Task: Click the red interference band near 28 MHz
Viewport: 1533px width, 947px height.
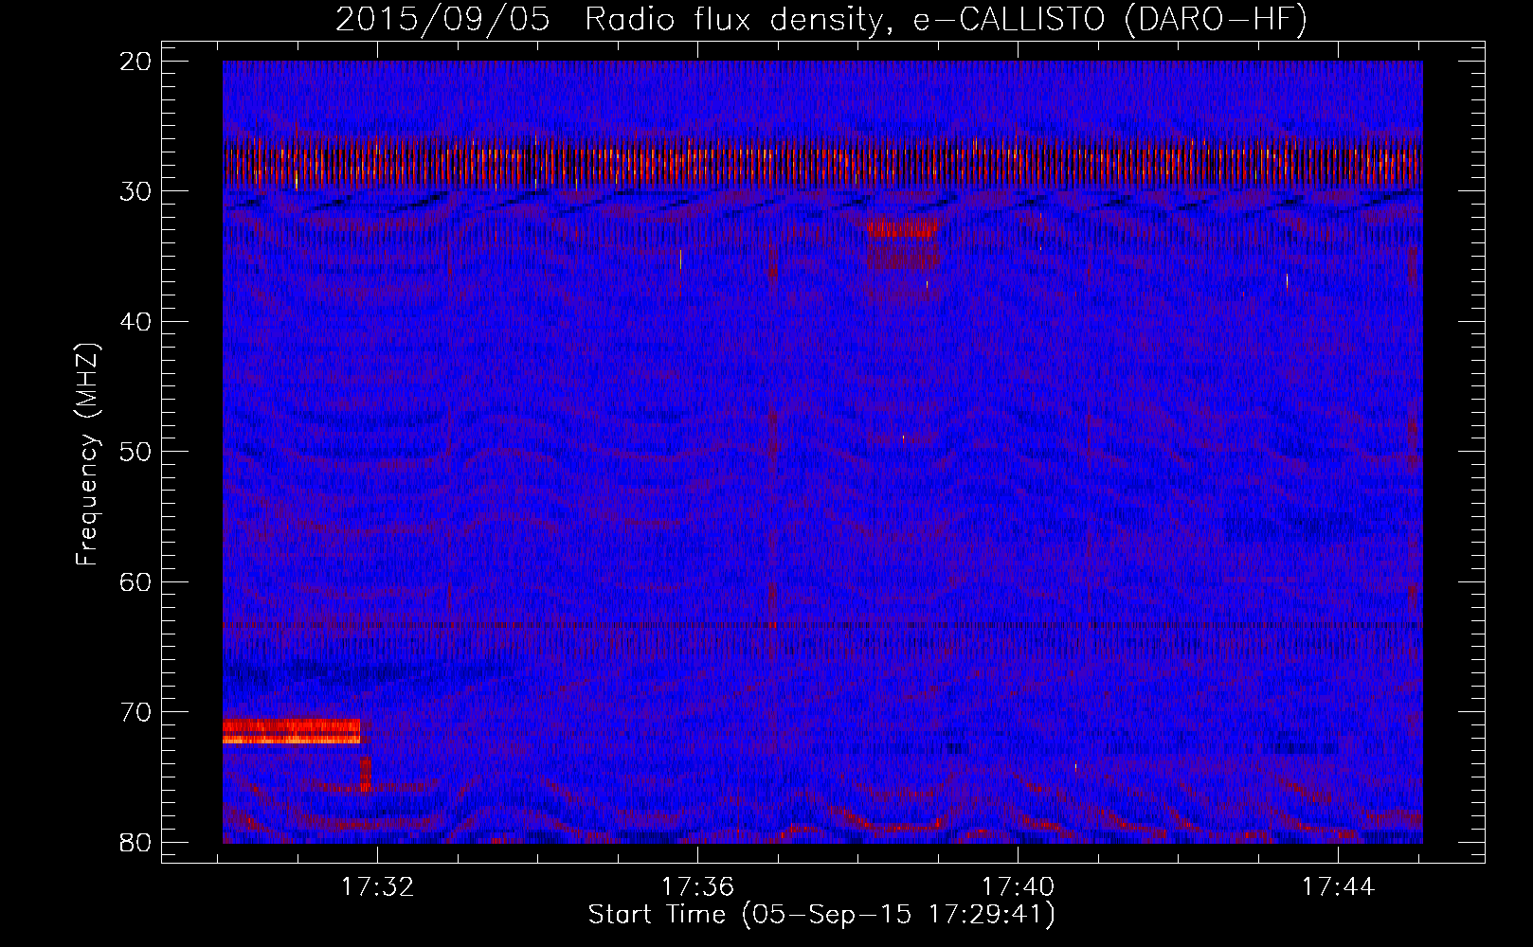Action: coord(822,163)
